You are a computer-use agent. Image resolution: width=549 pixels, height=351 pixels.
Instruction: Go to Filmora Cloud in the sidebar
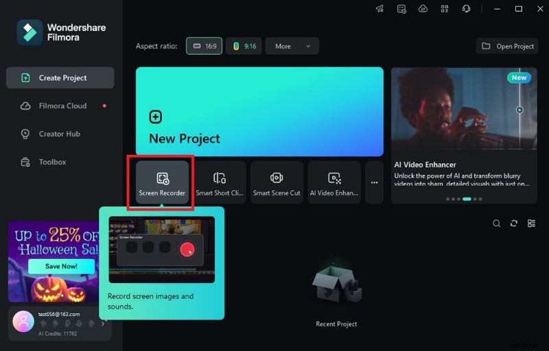pos(62,106)
